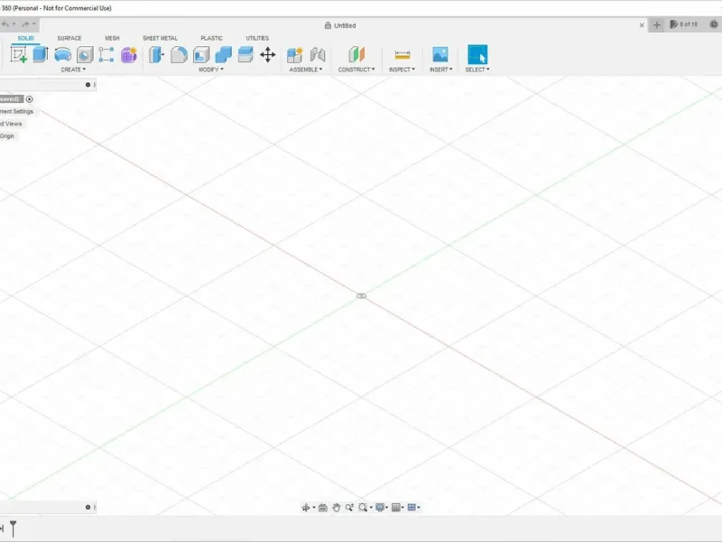
Task: Expand the ASSEMBLE dropdown menu
Action: (306, 70)
